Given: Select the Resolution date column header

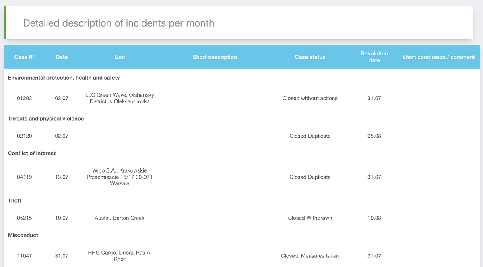Looking at the screenshot, I should (x=374, y=57).
